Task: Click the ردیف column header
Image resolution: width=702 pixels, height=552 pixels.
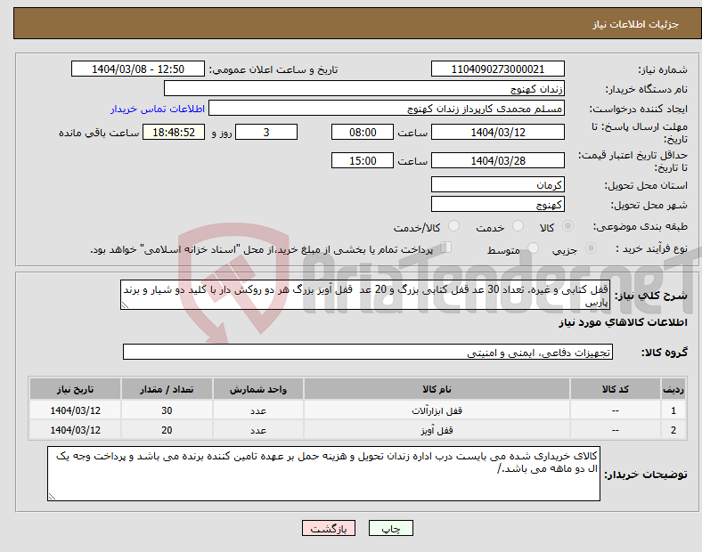Action: (673, 389)
